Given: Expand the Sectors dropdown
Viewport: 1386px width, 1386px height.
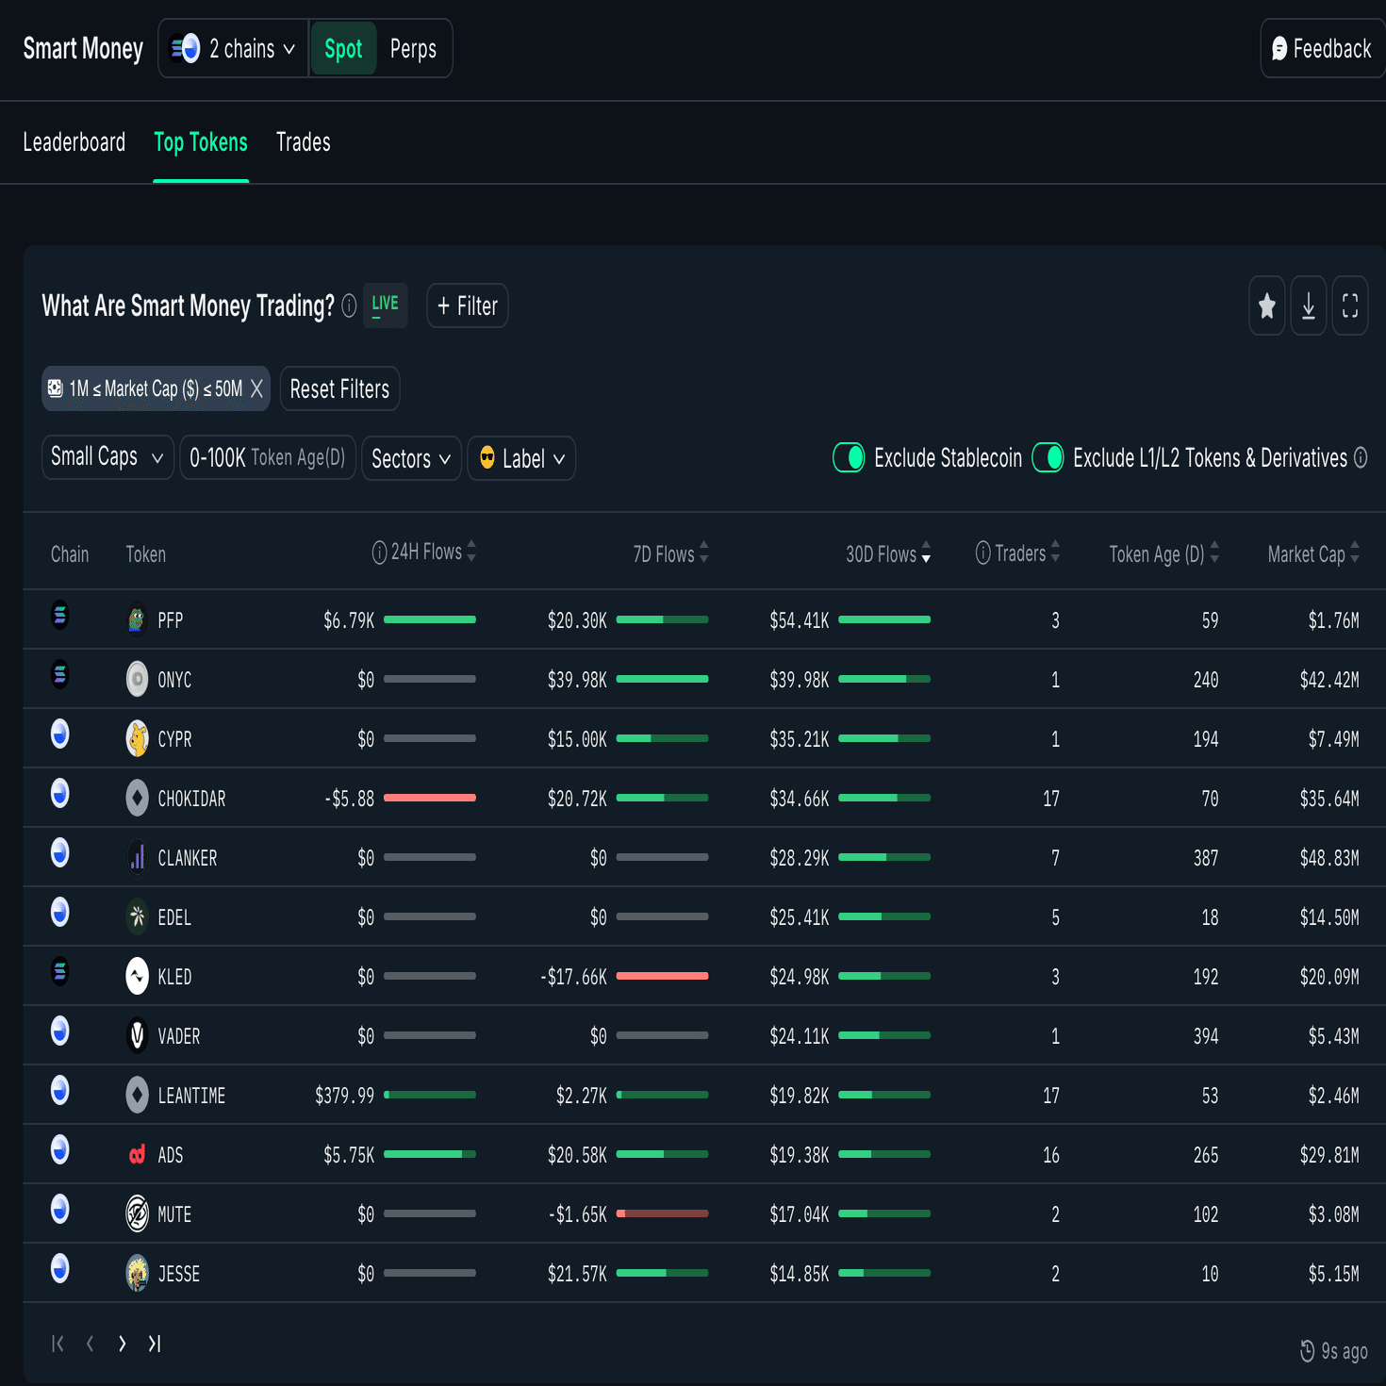Looking at the screenshot, I should pyautogui.click(x=411, y=458).
